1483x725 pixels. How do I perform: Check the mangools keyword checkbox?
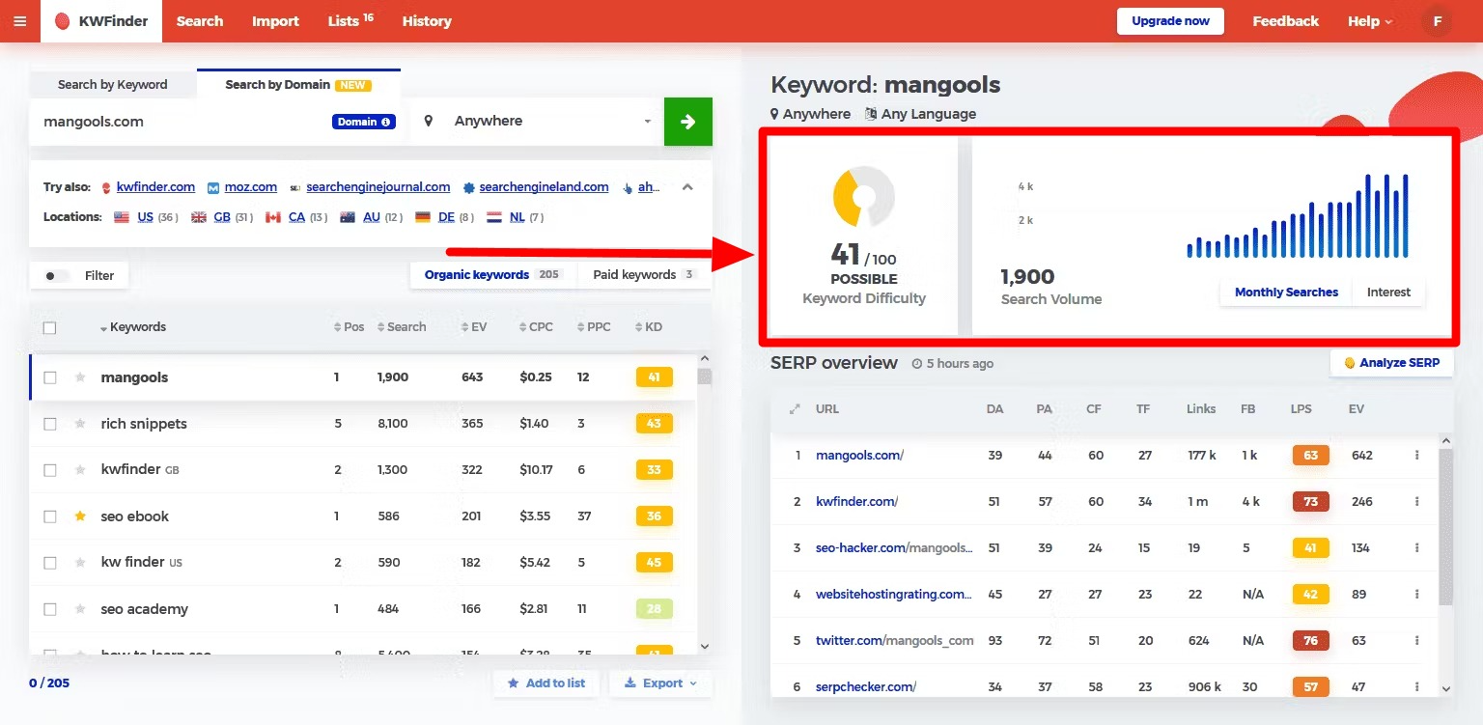50,377
